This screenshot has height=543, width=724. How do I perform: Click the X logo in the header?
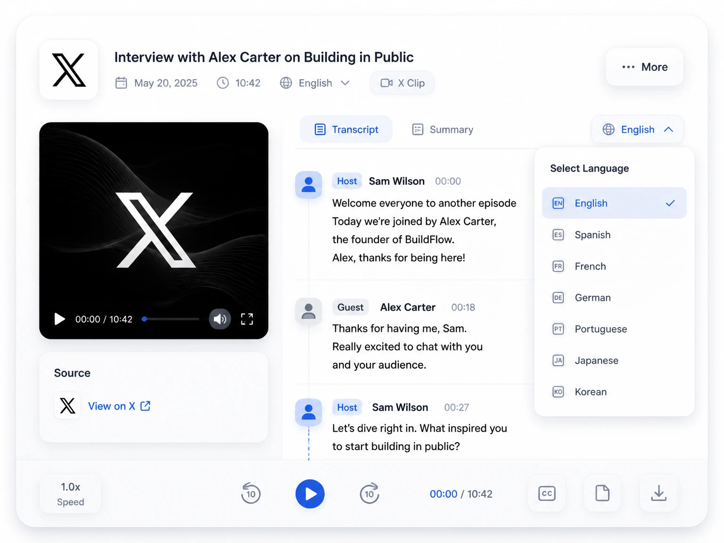(x=69, y=70)
